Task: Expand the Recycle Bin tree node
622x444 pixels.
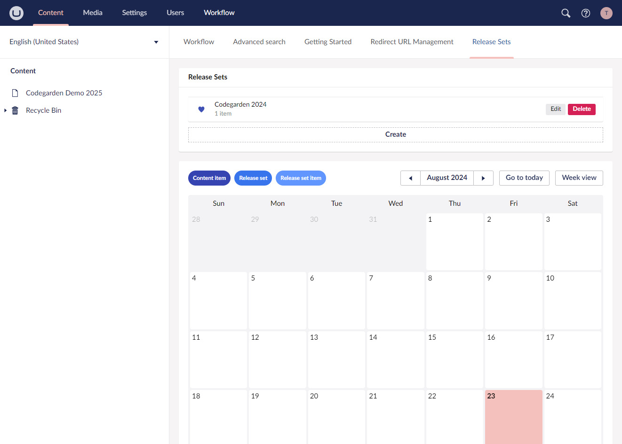Action: click(5, 110)
